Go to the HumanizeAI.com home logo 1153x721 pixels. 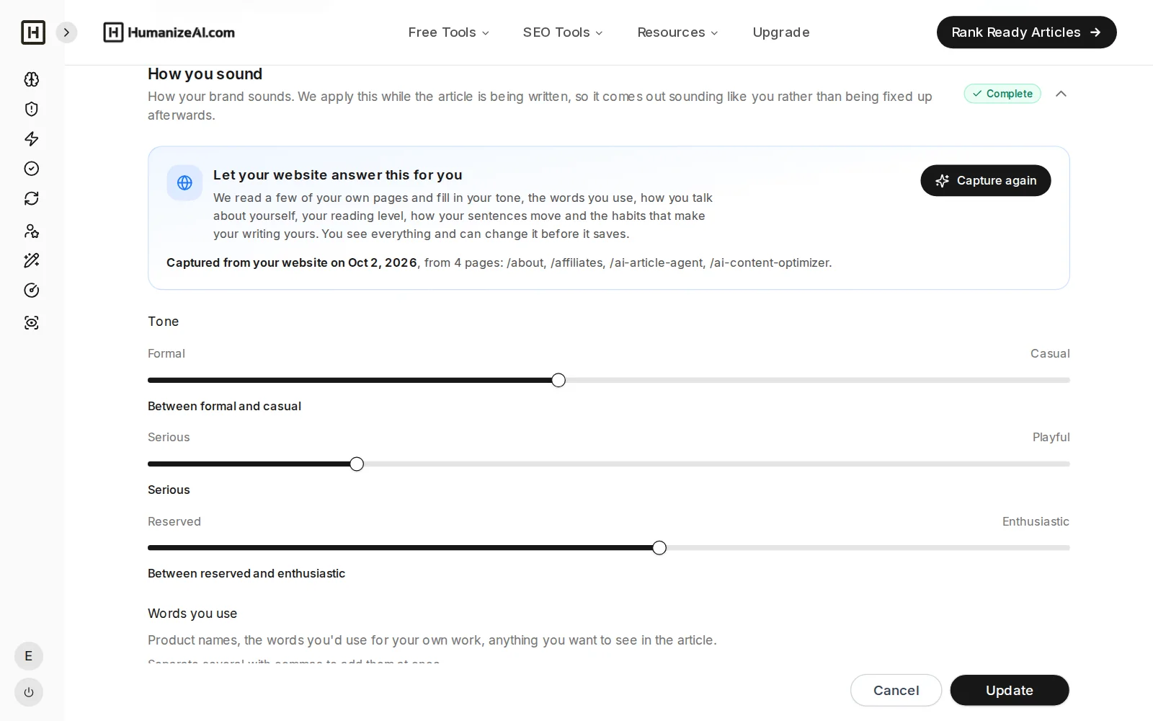point(169,32)
